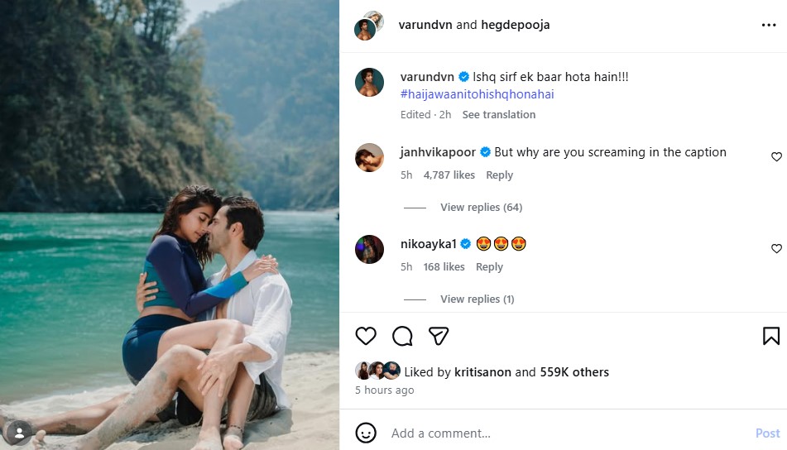787x450 pixels.
Task: Click See translation under the caption
Action: pyautogui.click(x=498, y=114)
